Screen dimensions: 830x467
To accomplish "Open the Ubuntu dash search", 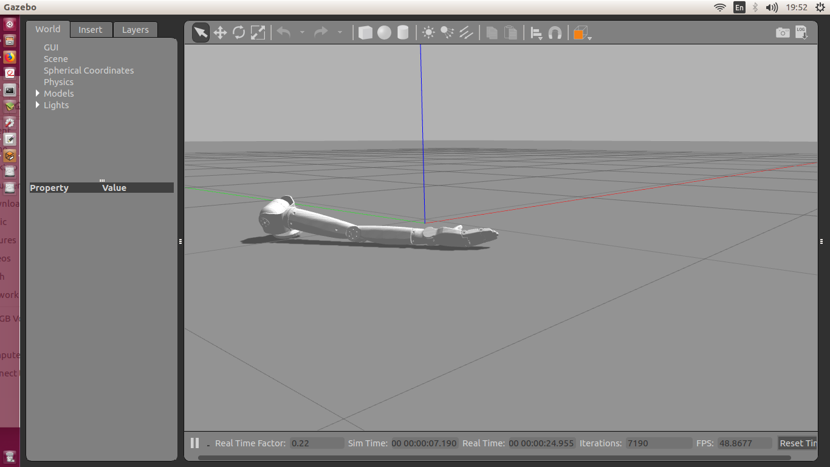I will (x=10, y=24).
